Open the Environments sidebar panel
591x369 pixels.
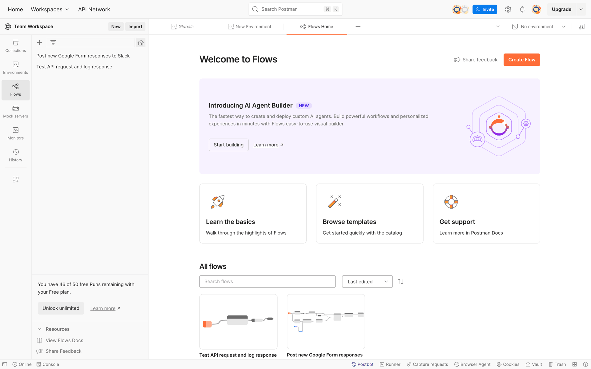coord(15,68)
